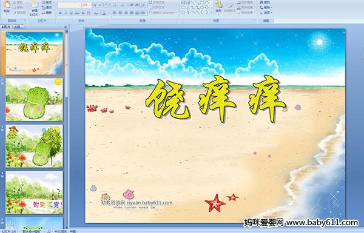
Task: Select the cabbage slide 2 thumbnail
Action: tap(34, 100)
